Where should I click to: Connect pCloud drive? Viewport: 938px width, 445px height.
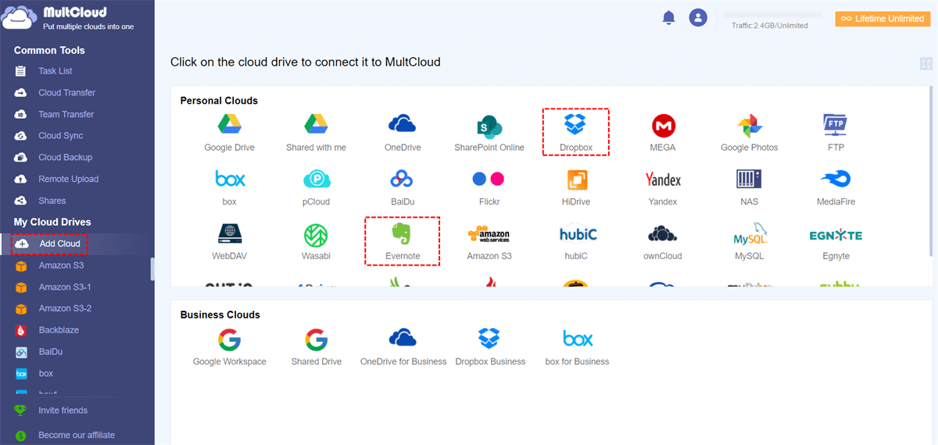(316, 187)
